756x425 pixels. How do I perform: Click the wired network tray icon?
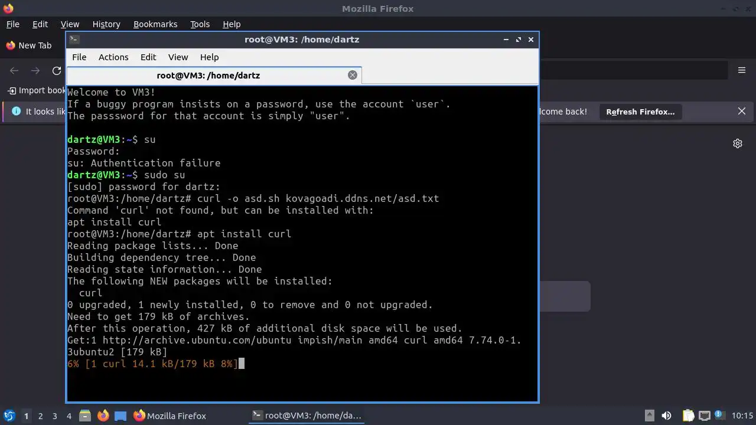click(704, 416)
